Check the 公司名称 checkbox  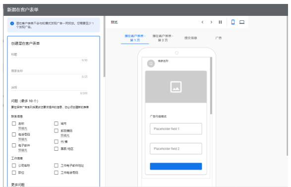[x=14, y=165]
